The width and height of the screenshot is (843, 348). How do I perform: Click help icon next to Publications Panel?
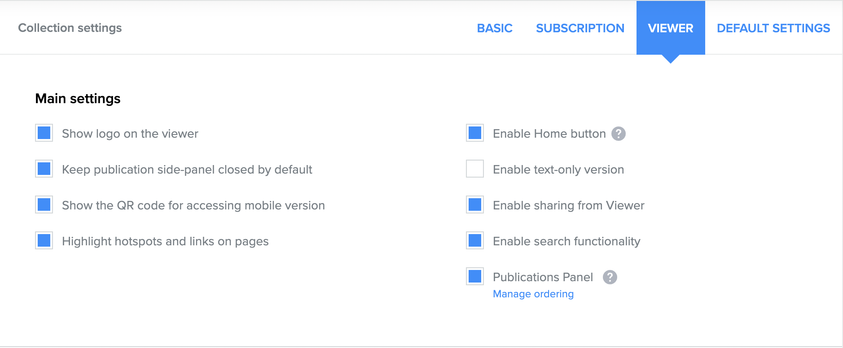(x=610, y=277)
